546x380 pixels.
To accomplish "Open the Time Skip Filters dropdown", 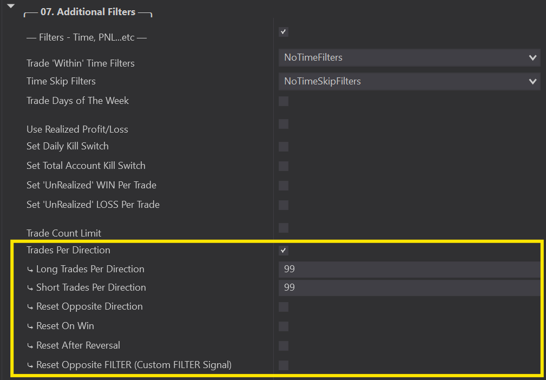I will point(409,81).
